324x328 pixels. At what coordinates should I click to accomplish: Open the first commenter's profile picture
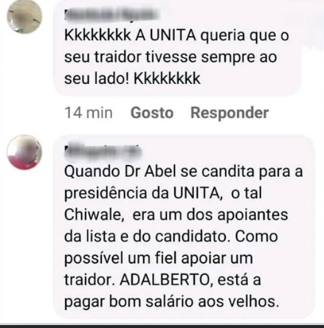point(24,16)
